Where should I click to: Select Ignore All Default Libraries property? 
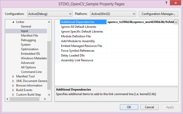pos(79,27)
